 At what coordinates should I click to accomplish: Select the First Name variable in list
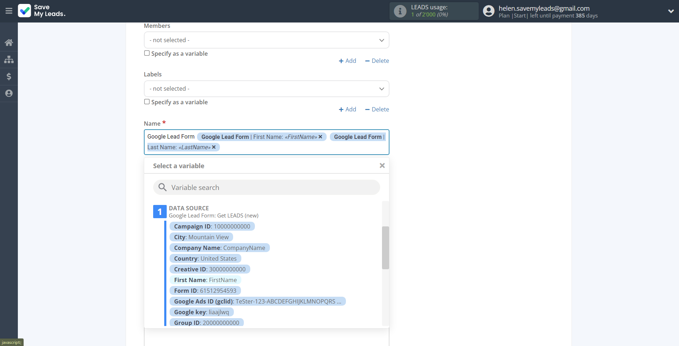(205, 280)
